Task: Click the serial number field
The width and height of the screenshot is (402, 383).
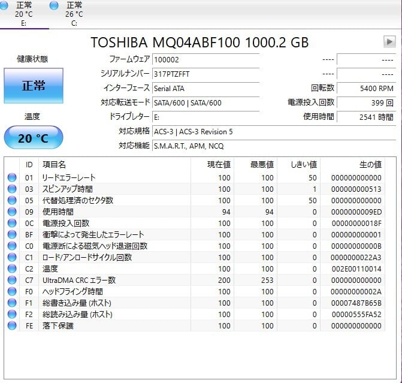Action: point(205,74)
